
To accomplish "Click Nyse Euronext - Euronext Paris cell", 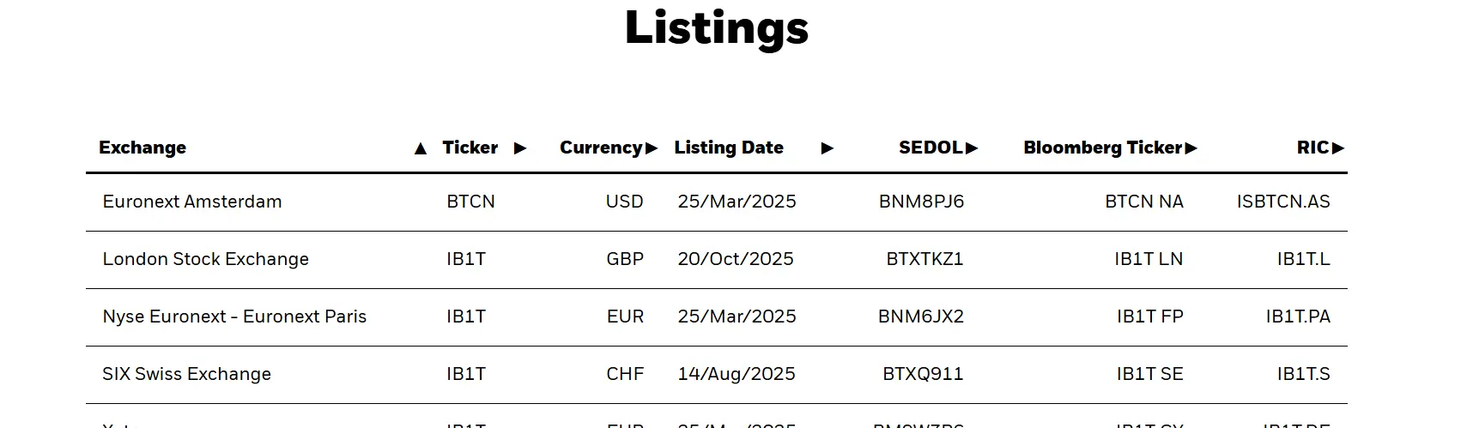I will click(234, 316).
